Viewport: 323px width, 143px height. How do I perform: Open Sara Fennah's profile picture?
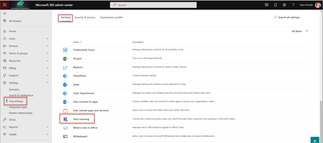coord(318,5)
